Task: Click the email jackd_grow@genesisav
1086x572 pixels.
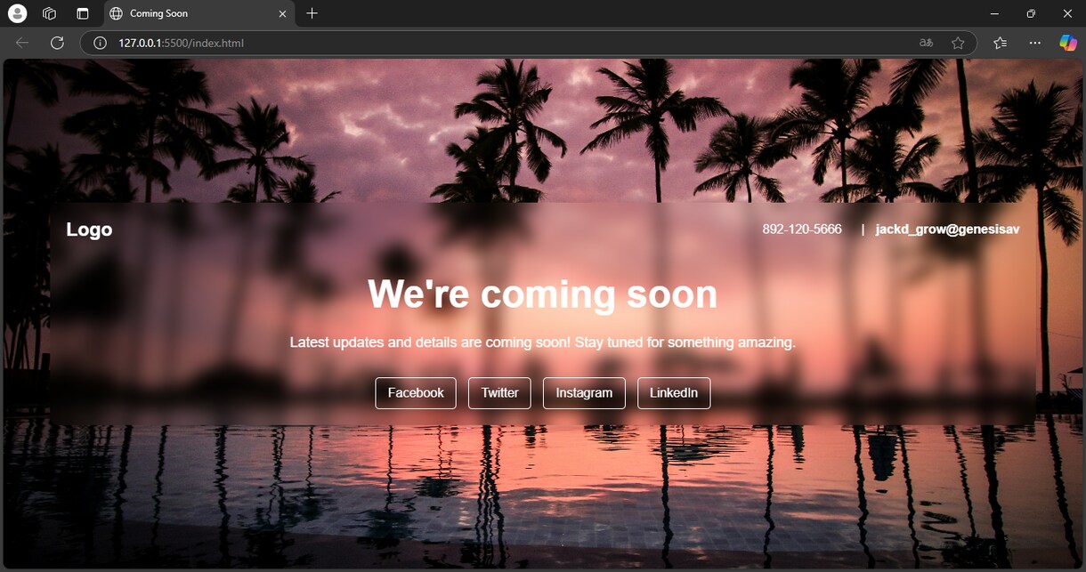Action: [947, 230]
